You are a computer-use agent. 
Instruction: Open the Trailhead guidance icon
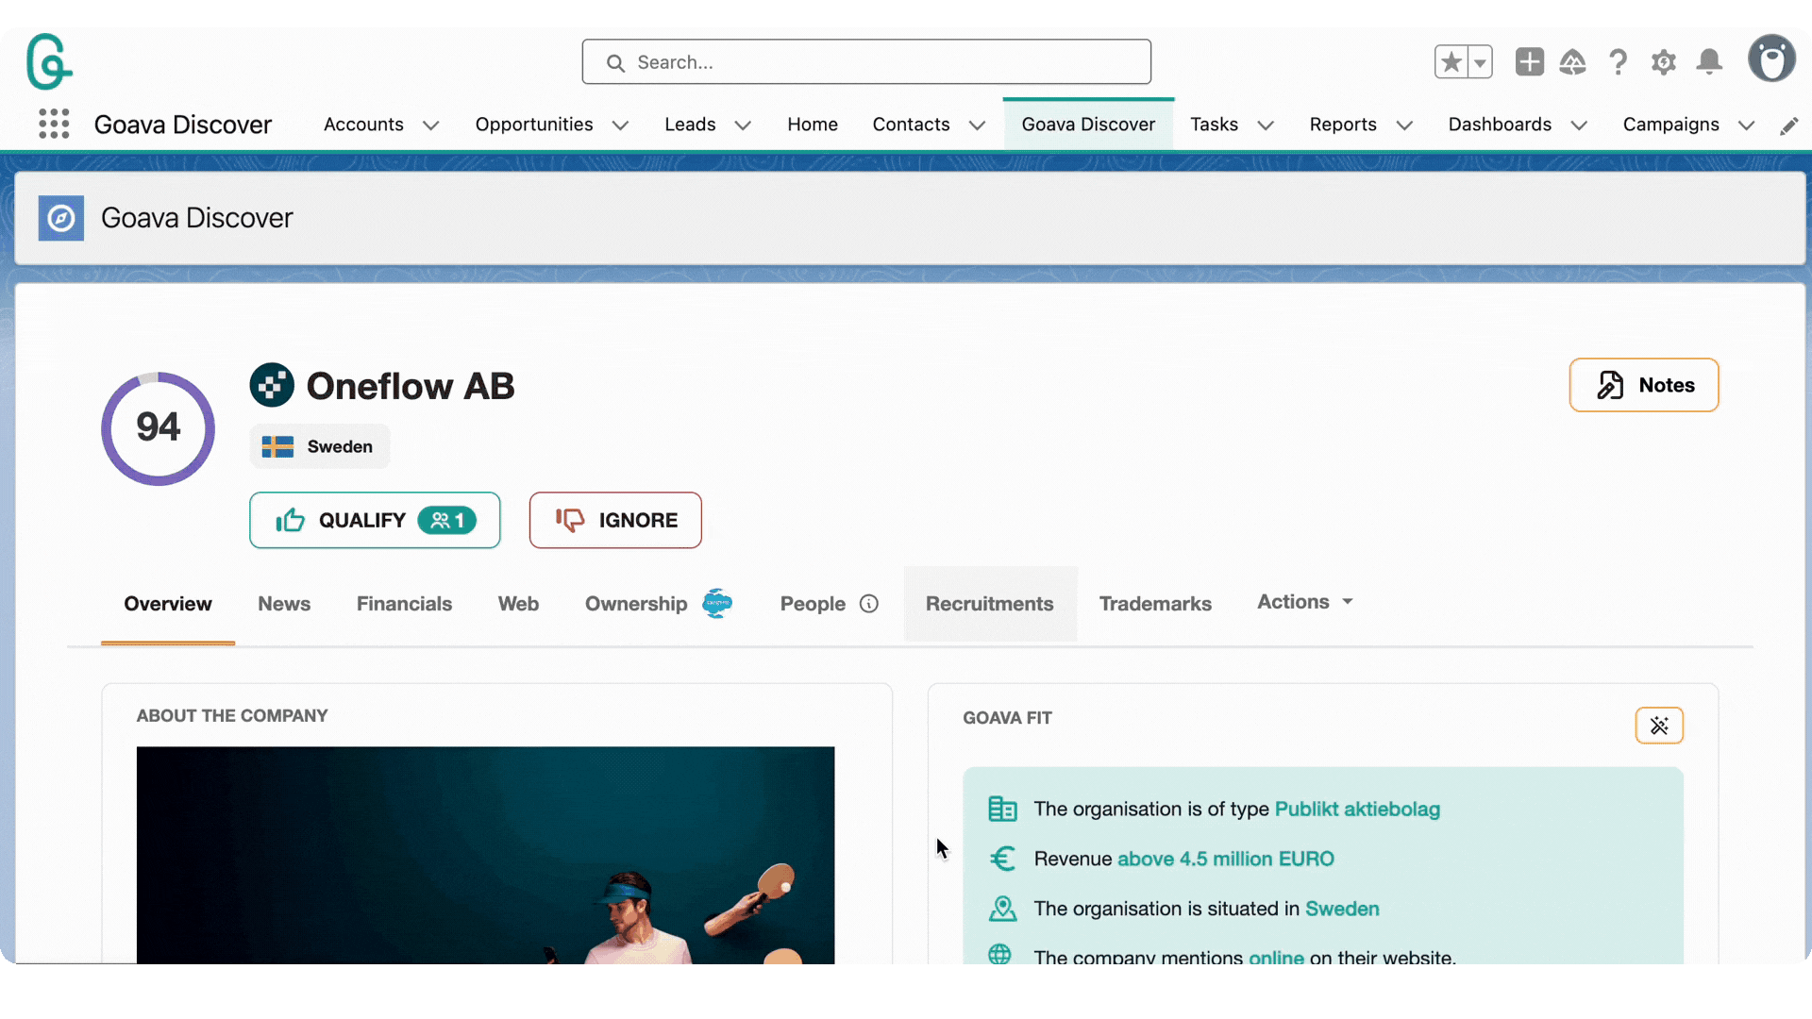(x=1572, y=62)
